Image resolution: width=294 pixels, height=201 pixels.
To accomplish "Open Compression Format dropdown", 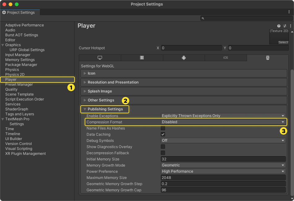I will pyautogui.click(x=223, y=122).
